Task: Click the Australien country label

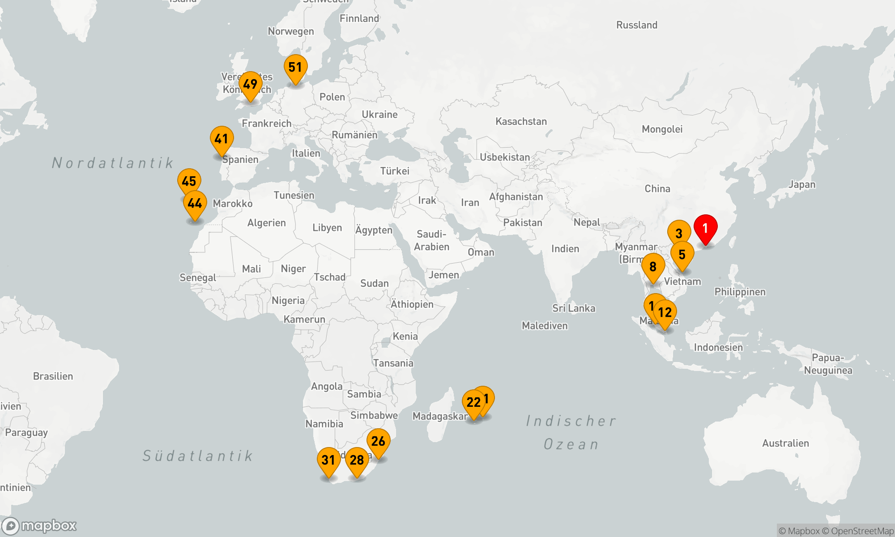Action: coord(785,443)
